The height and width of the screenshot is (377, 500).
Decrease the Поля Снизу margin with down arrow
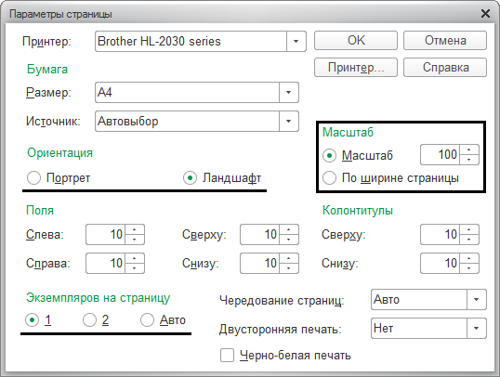coord(289,268)
